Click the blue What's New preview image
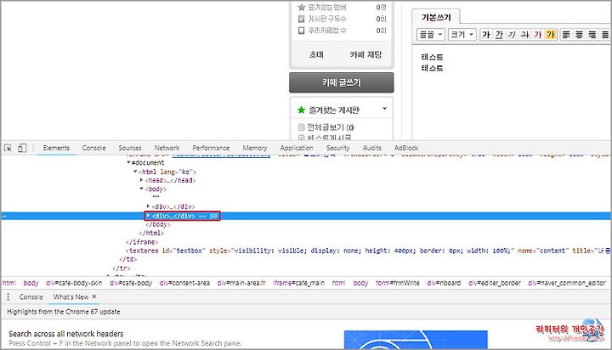Image resolution: width=612 pixels, height=350 pixels. [x=416, y=340]
